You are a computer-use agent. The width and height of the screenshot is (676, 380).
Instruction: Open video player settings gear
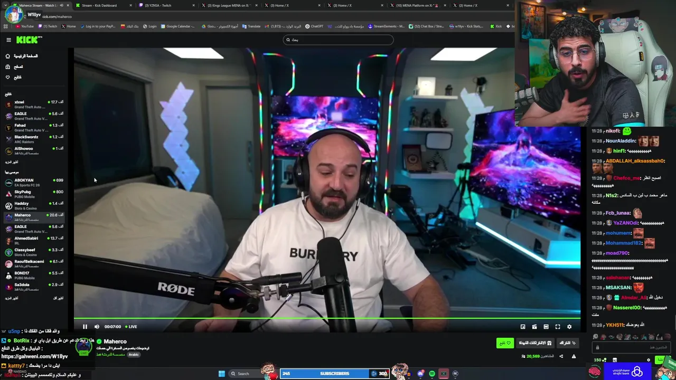click(569, 327)
